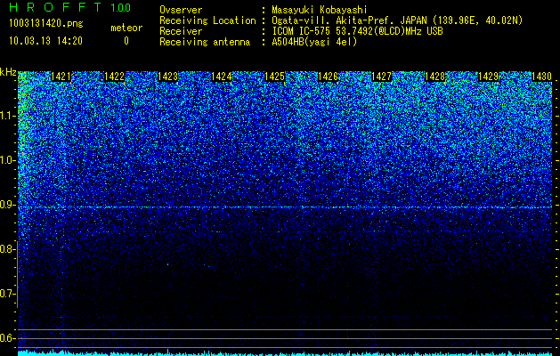The height and width of the screenshot is (356, 560).
Task: Click the 0.7 kHz axis label
Action: (6, 294)
